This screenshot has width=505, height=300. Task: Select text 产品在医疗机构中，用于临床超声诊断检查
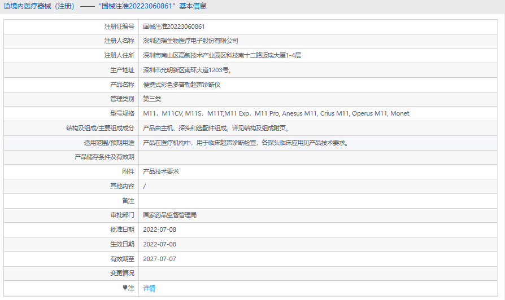coord(199,143)
